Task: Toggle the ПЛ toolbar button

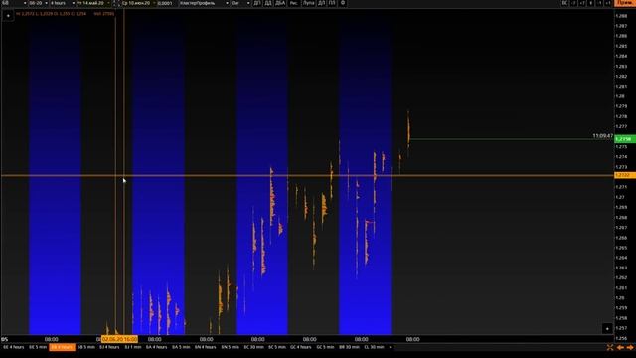Action: click(x=332, y=3)
